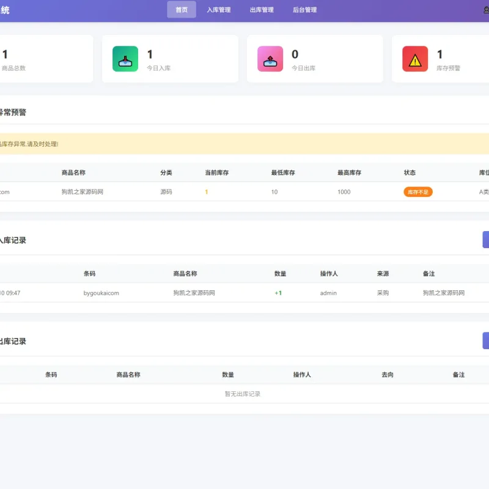The height and width of the screenshot is (489, 489).
Task: Click the maximum stock value 1000
Action: click(344, 192)
